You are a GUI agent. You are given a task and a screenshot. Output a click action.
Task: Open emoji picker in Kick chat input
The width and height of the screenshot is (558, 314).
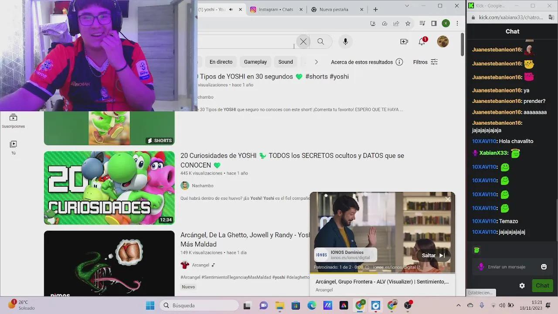click(544, 266)
